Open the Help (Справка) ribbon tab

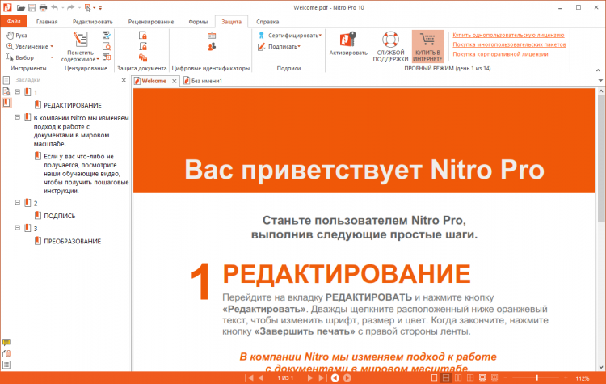point(267,22)
